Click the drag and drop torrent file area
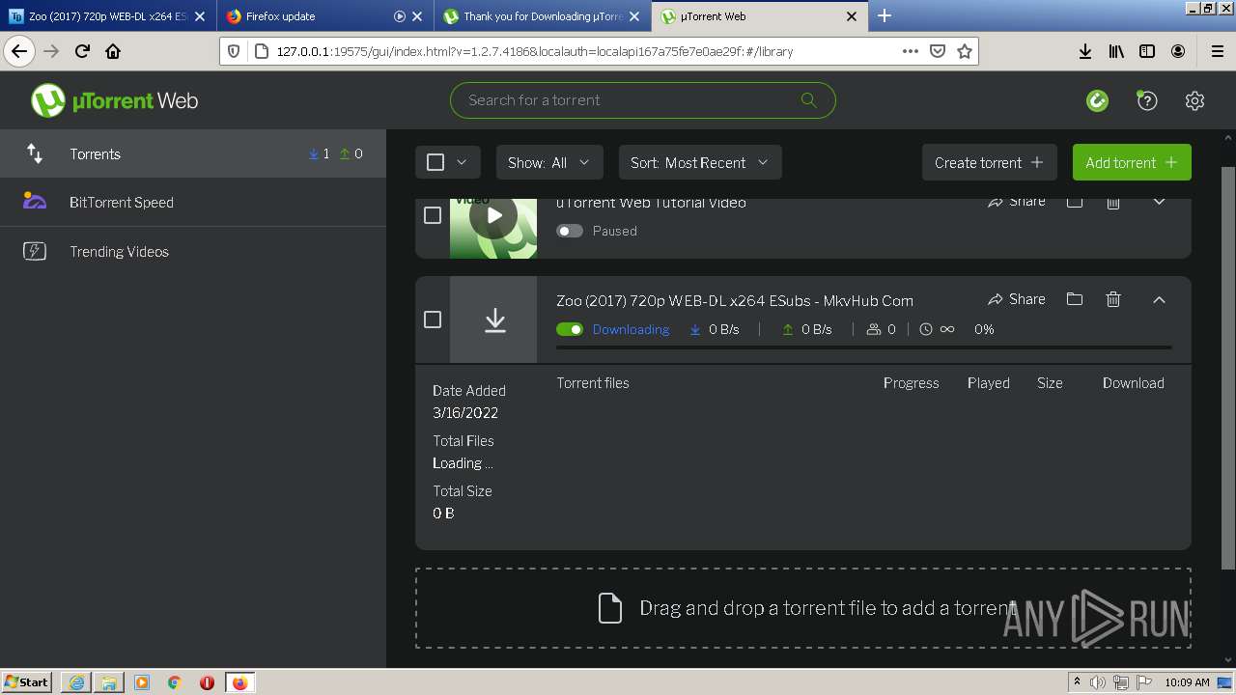 point(803,608)
